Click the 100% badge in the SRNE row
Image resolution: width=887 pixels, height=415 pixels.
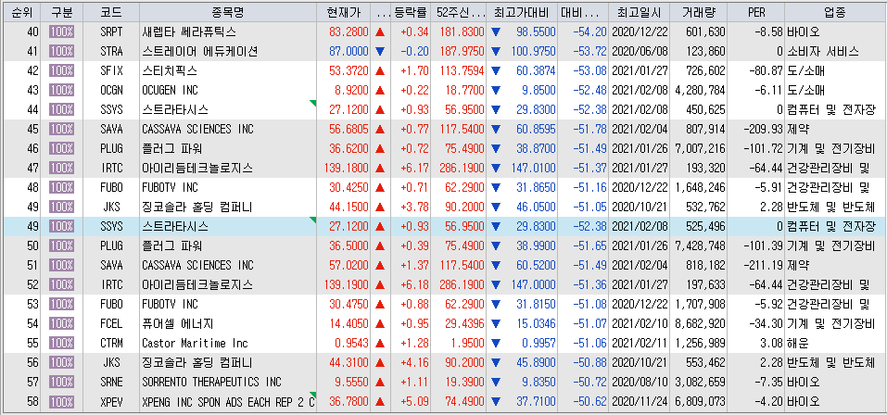click(61, 383)
